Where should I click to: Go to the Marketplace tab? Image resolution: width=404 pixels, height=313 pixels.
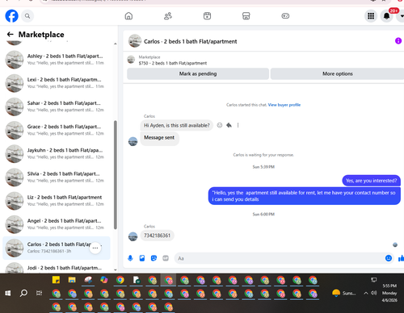click(246, 16)
